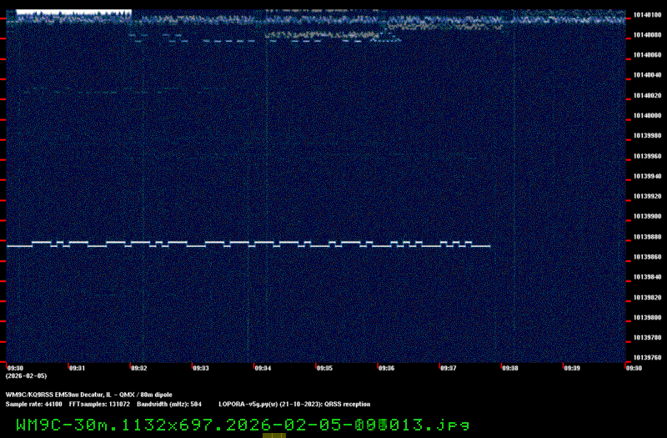Click the FFTsamples: 131072 text
The height and width of the screenshot is (438, 667).
(99, 404)
